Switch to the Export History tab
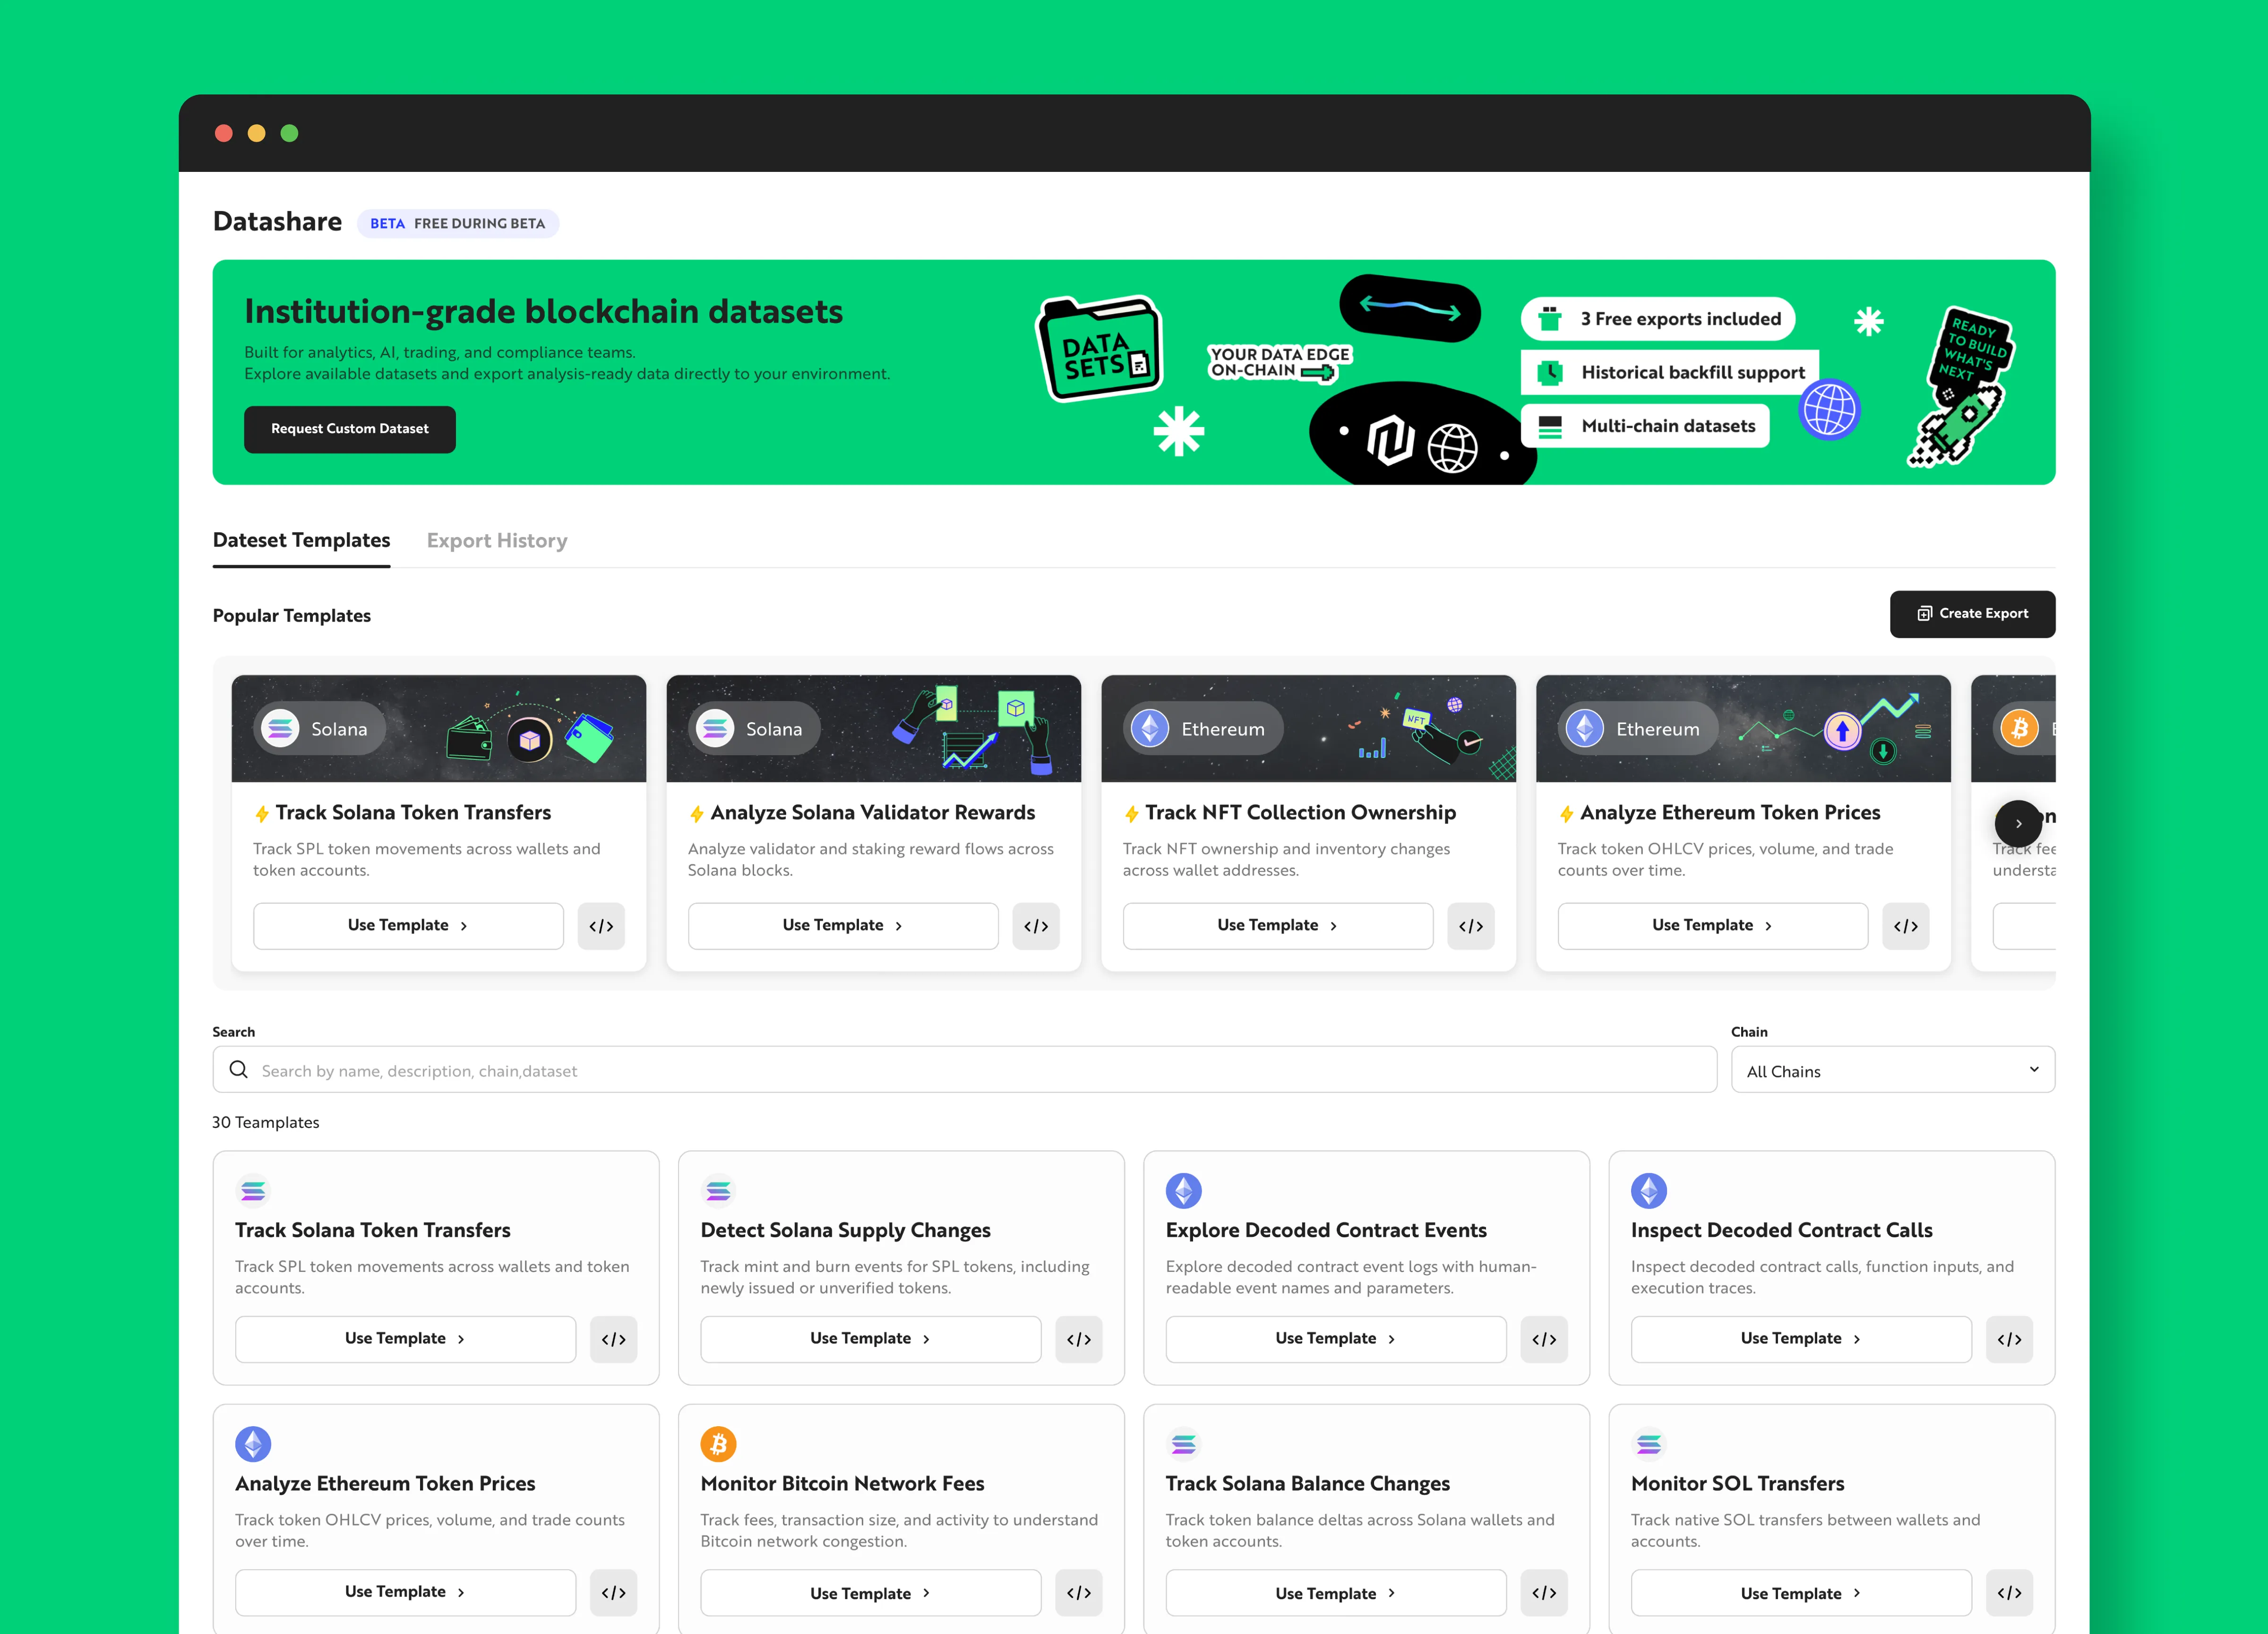Viewport: 2268px width, 1634px height. click(x=497, y=541)
